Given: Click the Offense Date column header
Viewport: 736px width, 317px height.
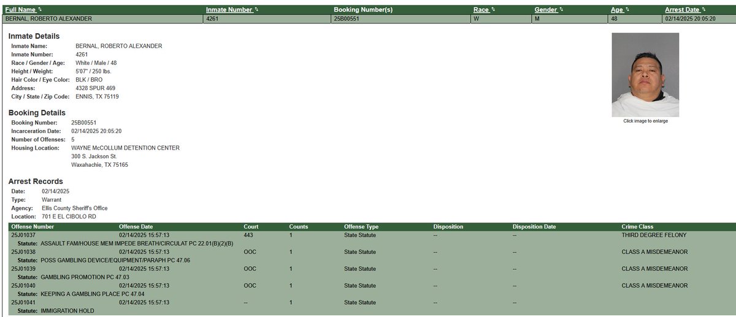Looking at the screenshot, I should tap(136, 227).
